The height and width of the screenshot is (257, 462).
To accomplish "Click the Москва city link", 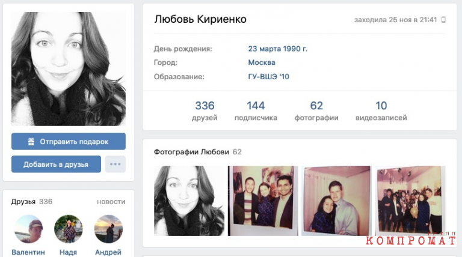I will click(x=262, y=62).
